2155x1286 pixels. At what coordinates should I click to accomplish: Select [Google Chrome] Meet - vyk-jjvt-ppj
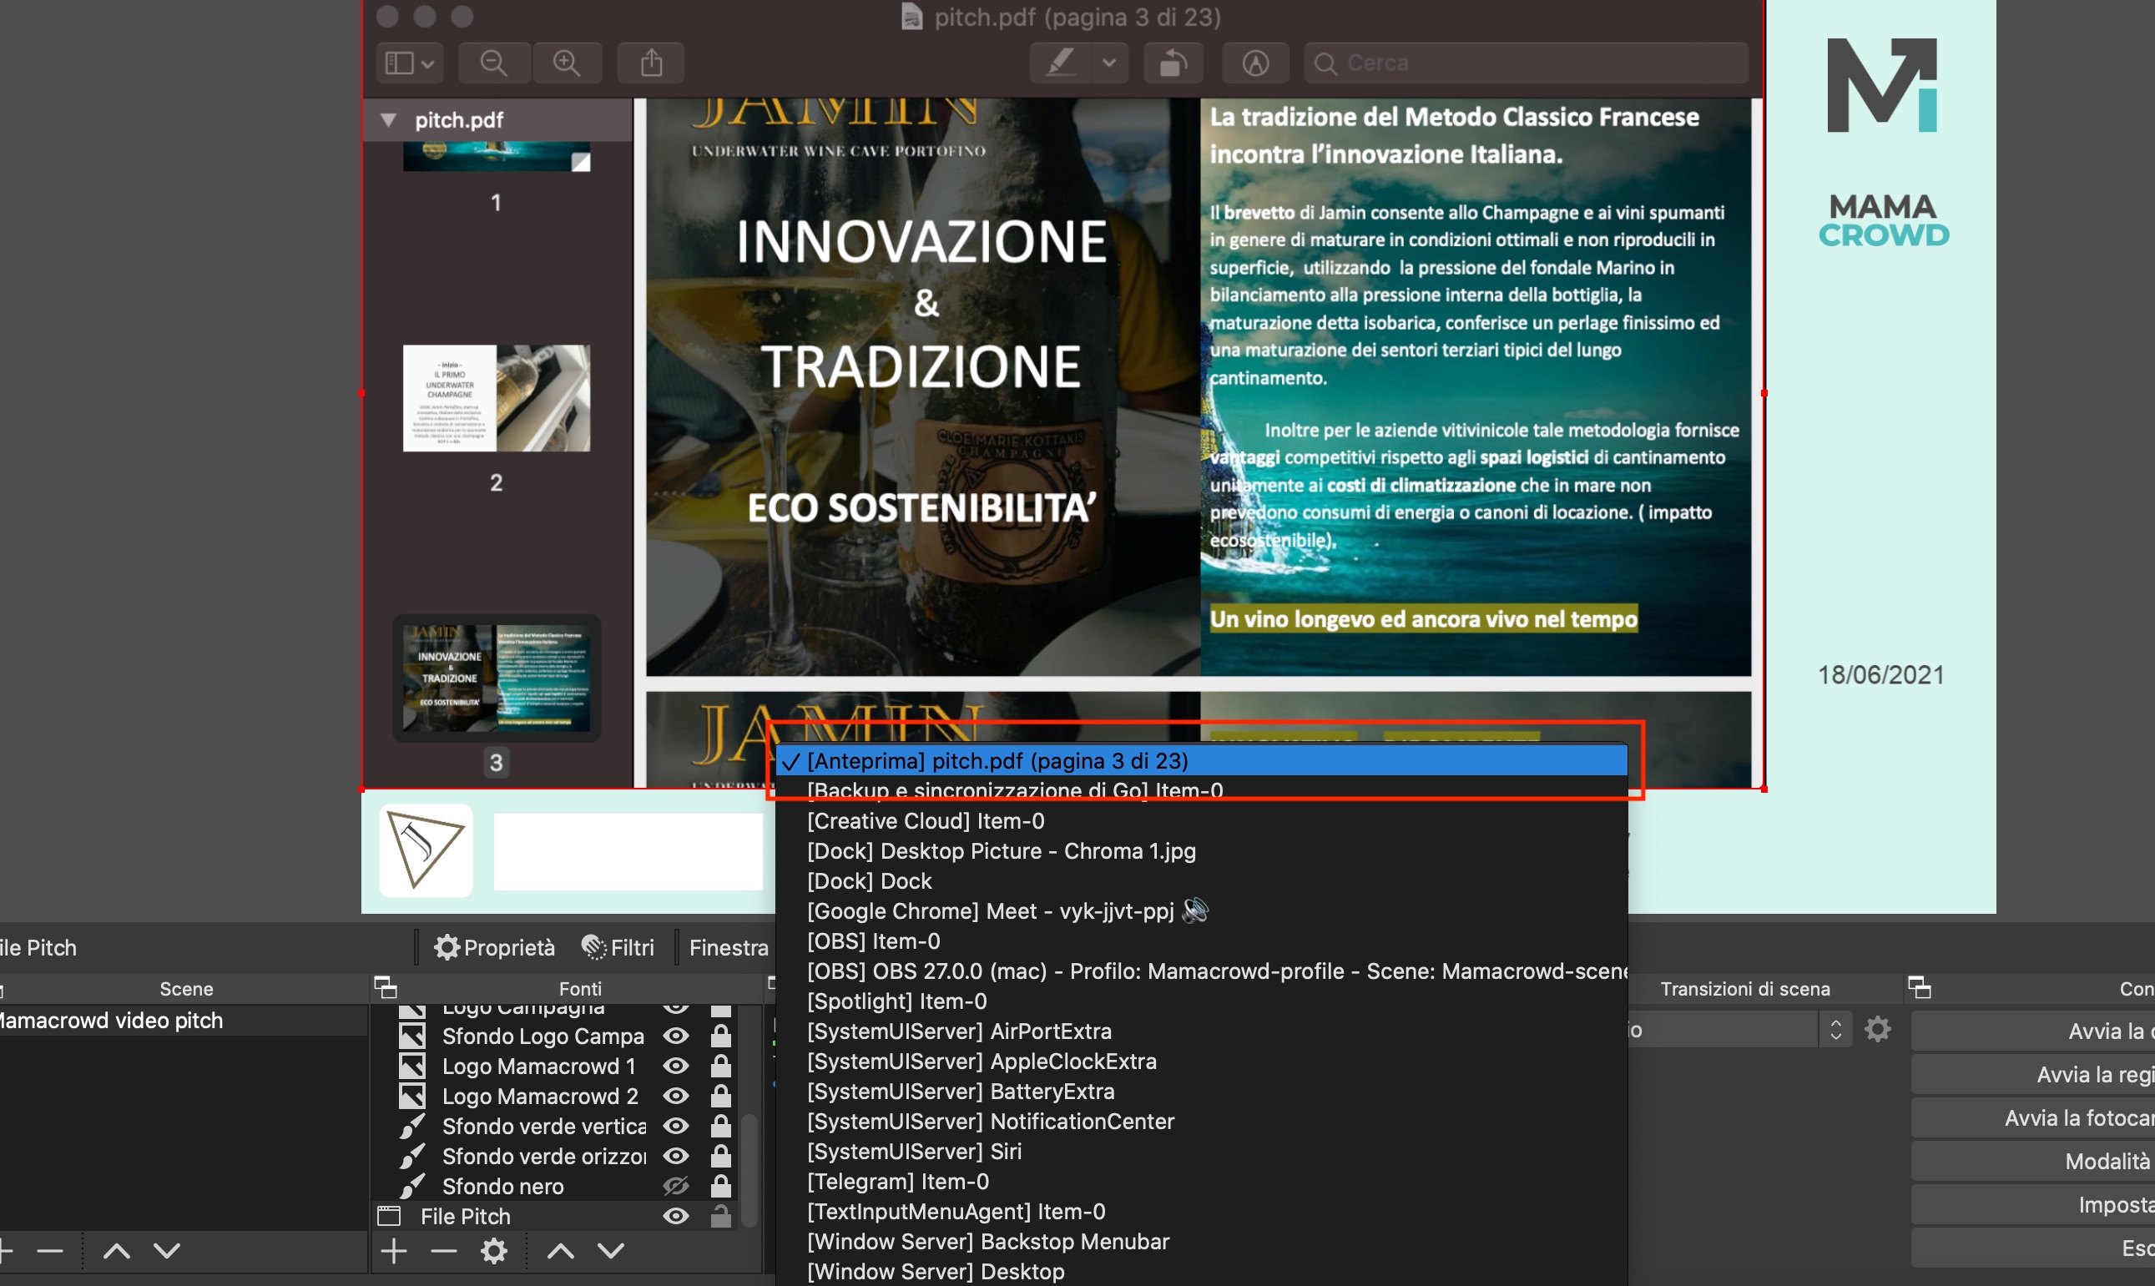(x=1201, y=910)
